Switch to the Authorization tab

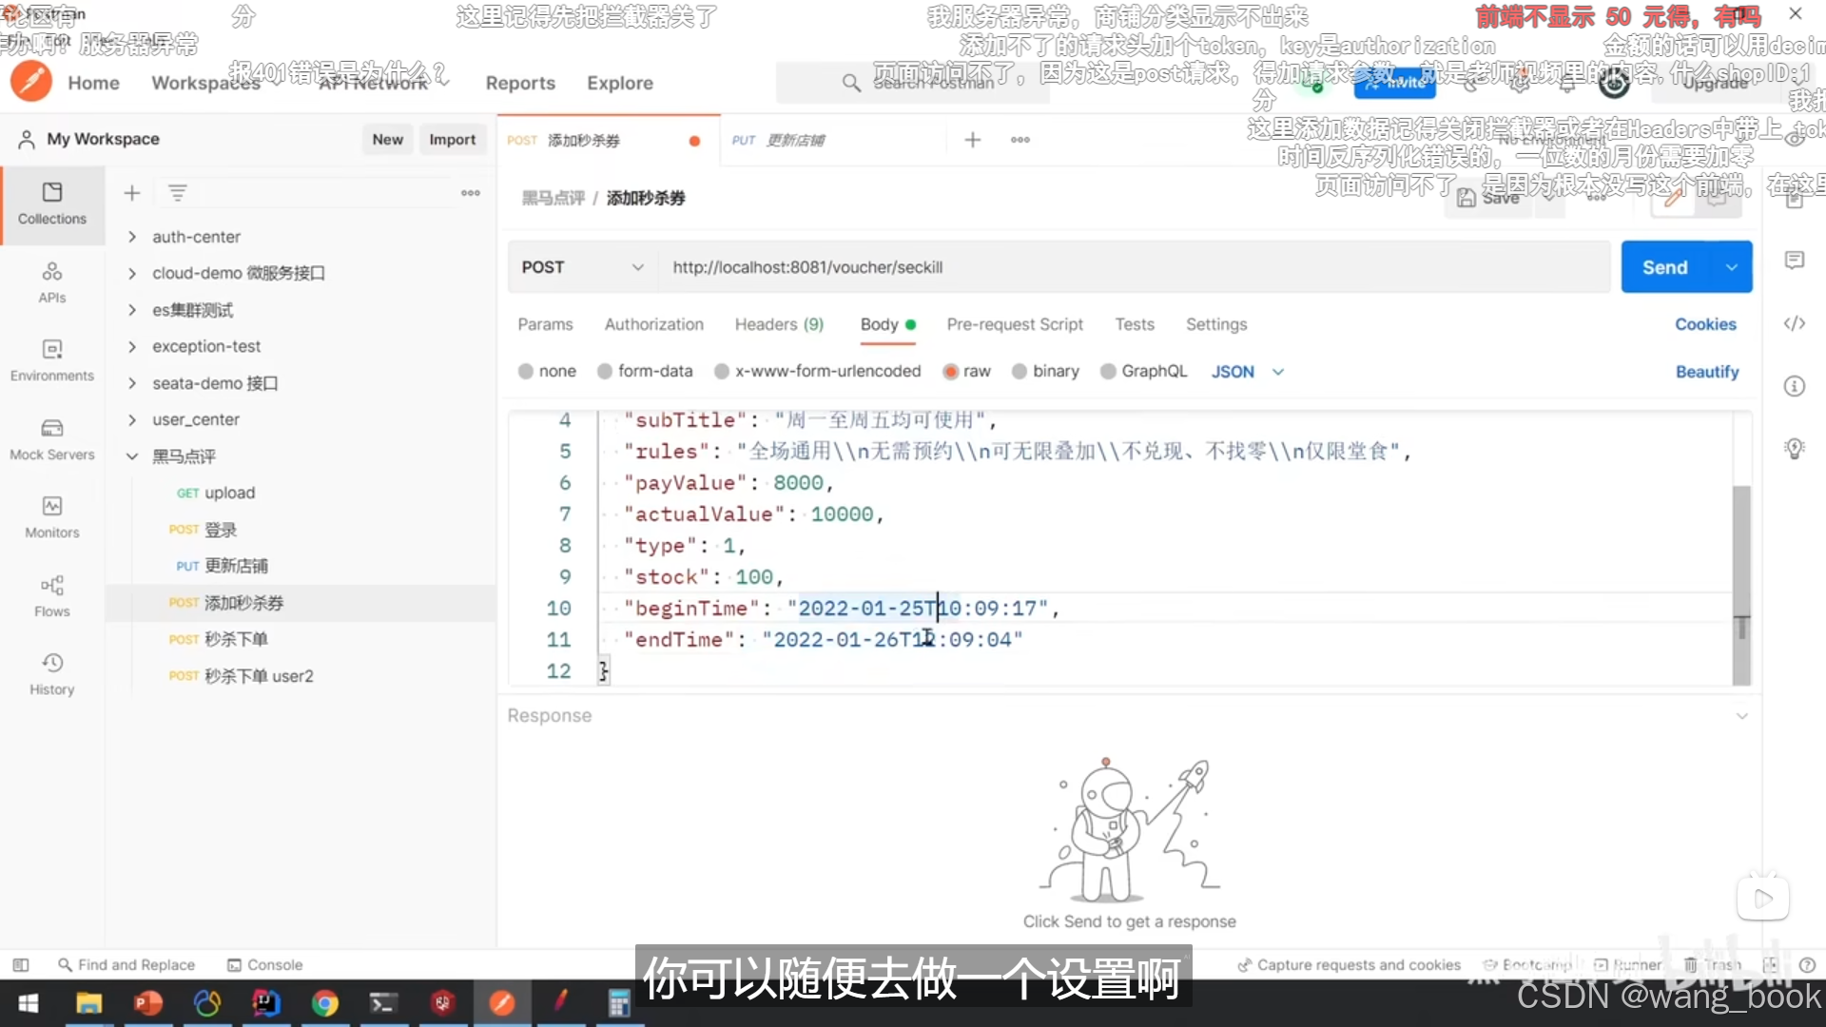click(653, 324)
